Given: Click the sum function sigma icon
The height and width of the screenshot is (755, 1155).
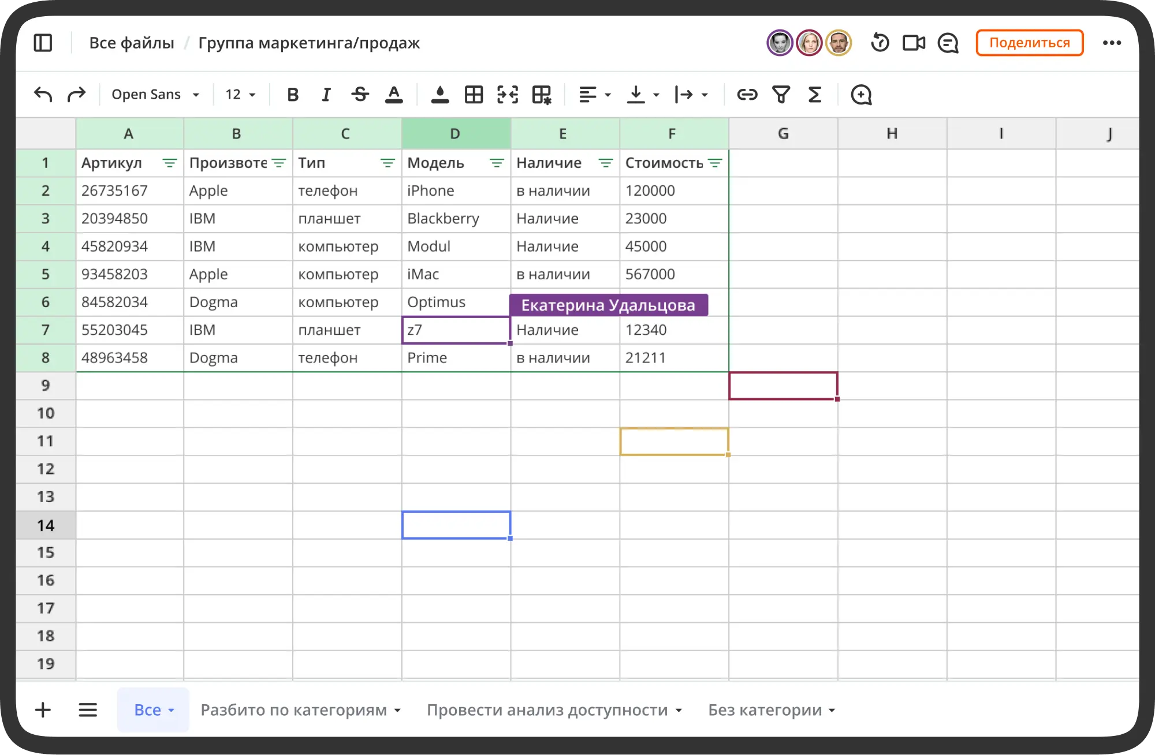Looking at the screenshot, I should coord(814,94).
